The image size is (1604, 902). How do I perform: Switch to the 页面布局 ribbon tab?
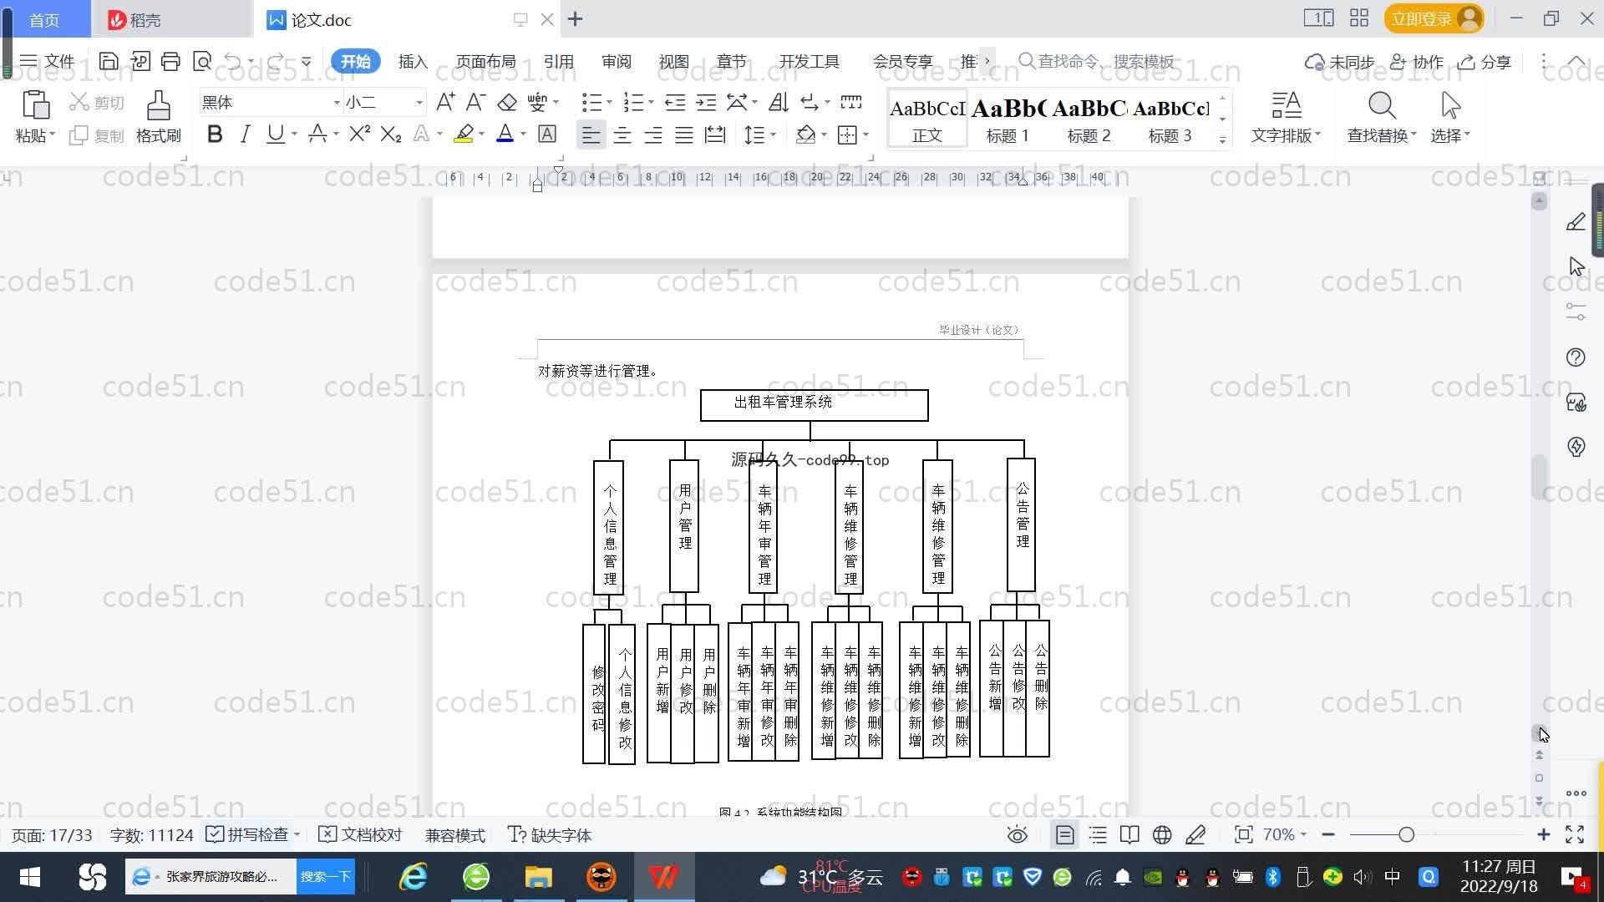485,62
